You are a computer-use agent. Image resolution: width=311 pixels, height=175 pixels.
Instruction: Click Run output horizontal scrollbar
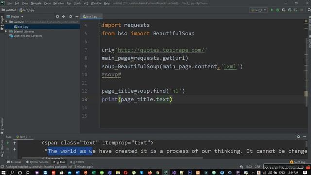(112, 158)
